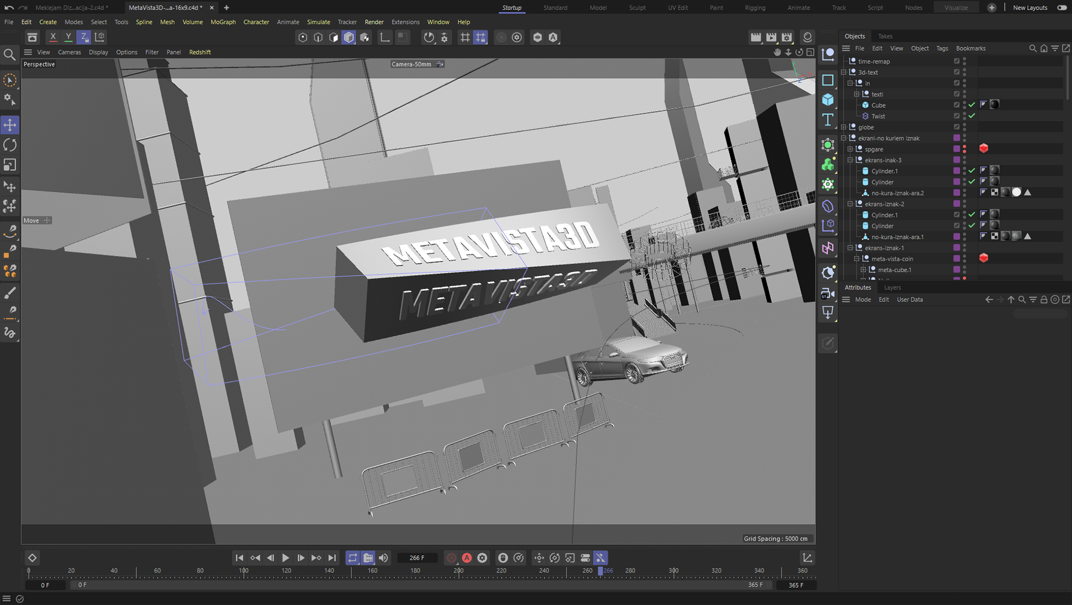Viewport: 1072px width, 605px height.
Task: Select the Rotate tool in left toolbar
Action: (10, 145)
